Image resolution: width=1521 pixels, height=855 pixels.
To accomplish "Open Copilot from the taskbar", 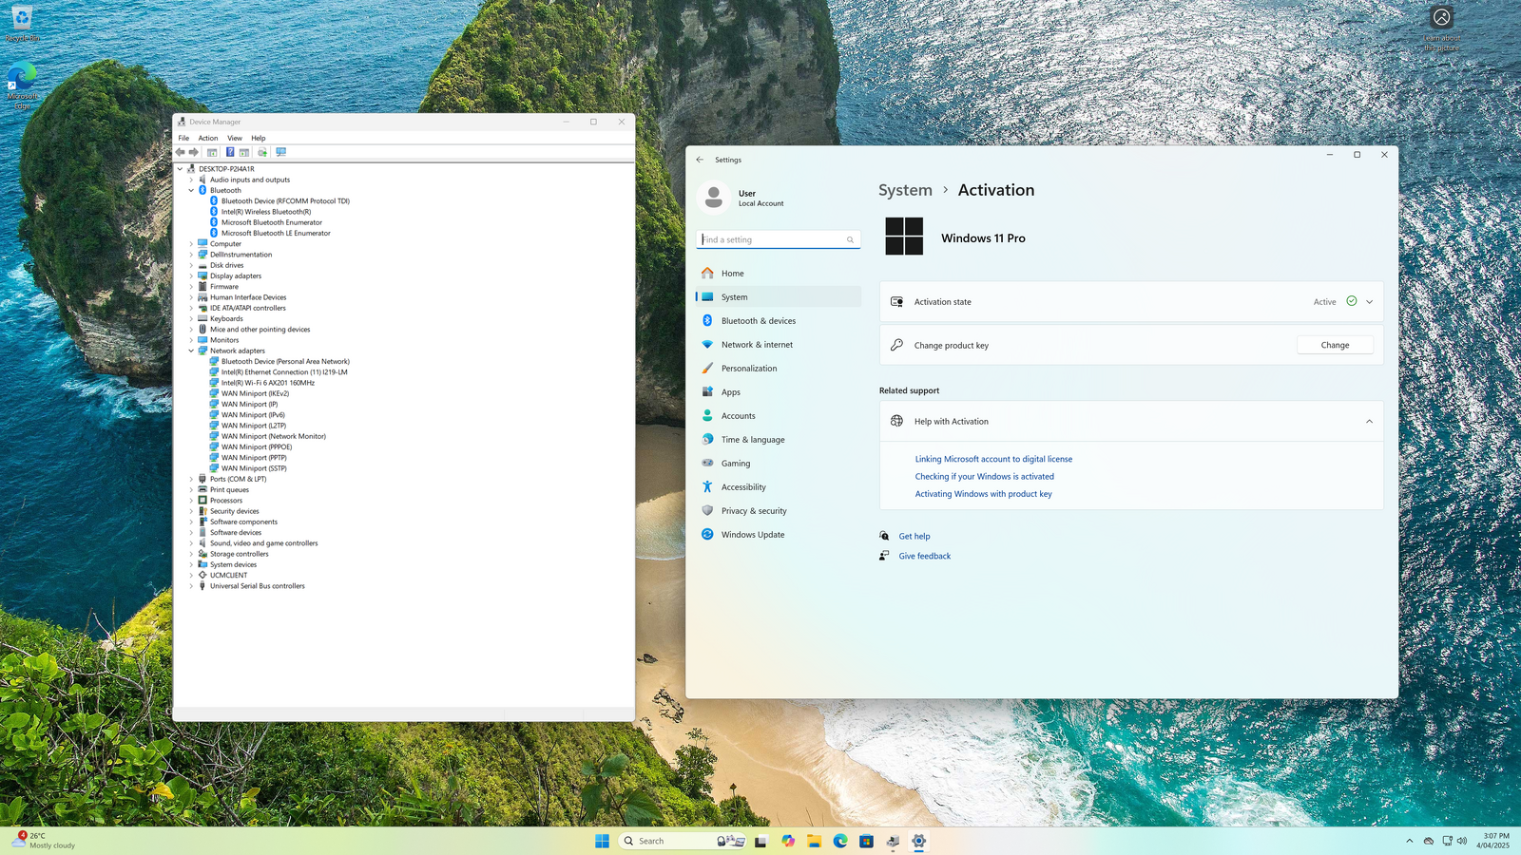I will (788, 841).
